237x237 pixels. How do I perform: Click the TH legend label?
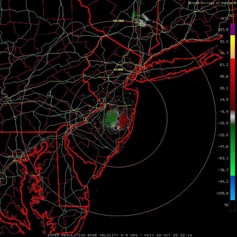[226, 205]
